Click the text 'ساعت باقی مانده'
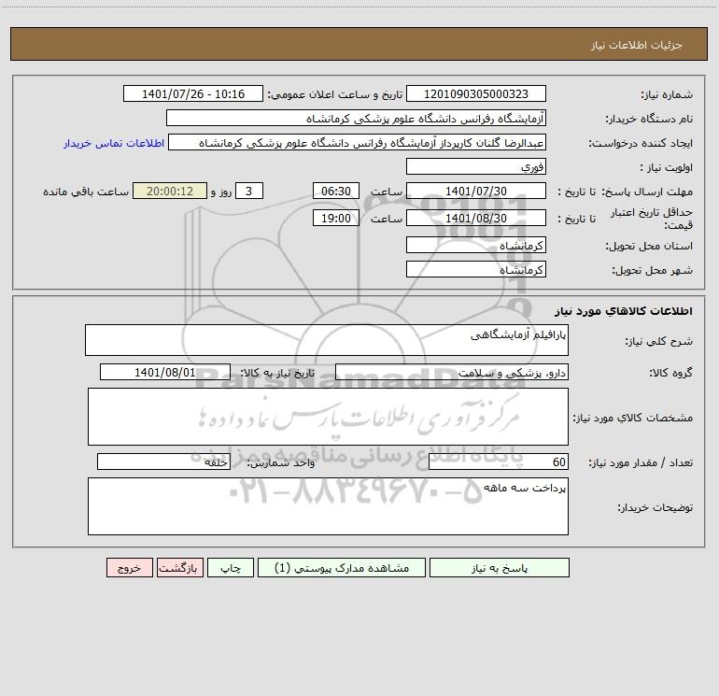Image resolution: width=719 pixels, height=696 pixels. click(x=86, y=192)
